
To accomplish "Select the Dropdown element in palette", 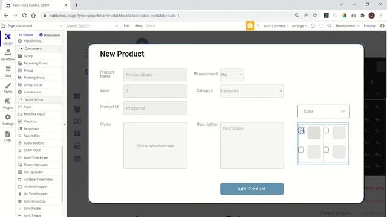I will click(31, 128).
